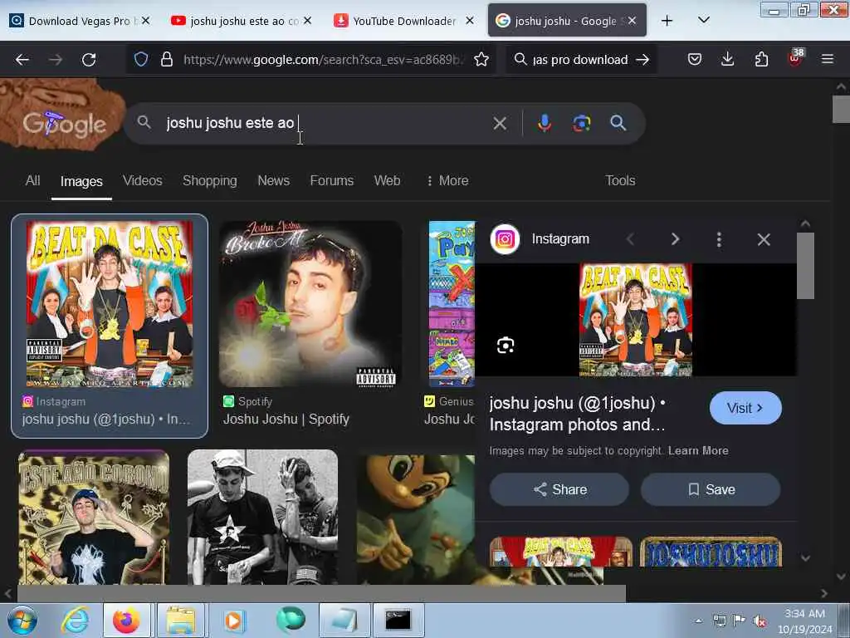Image resolution: width=850 pixels, height=638 pixels.
Task: Search by image with Google Lens
Action: click(582, 123)
